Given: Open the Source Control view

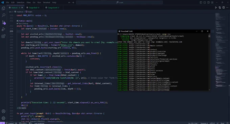Looking at the screenshot, I should 3,22.
